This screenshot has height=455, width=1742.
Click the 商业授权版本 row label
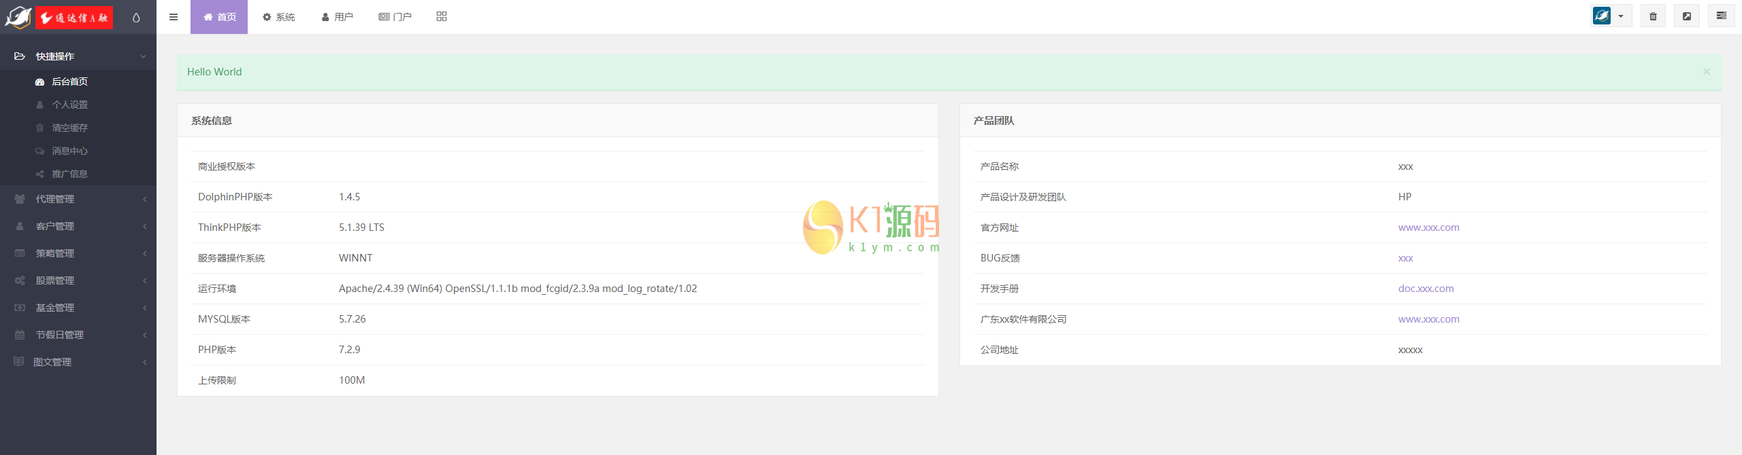[x=227, y=166]
